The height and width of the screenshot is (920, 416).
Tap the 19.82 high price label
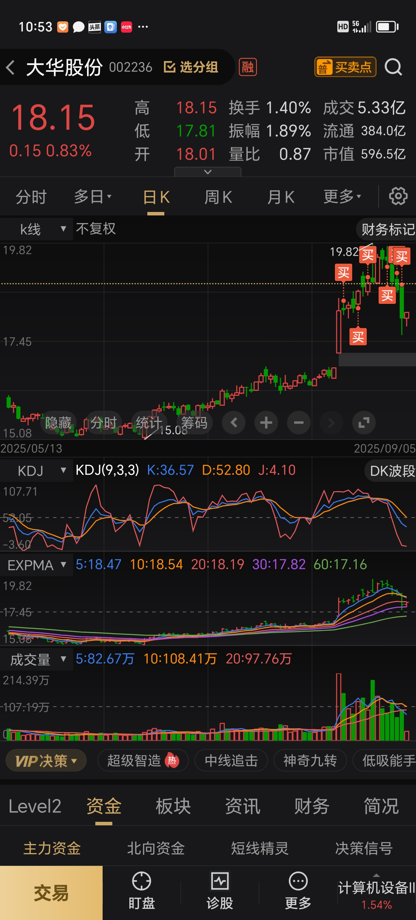[344, 252]
